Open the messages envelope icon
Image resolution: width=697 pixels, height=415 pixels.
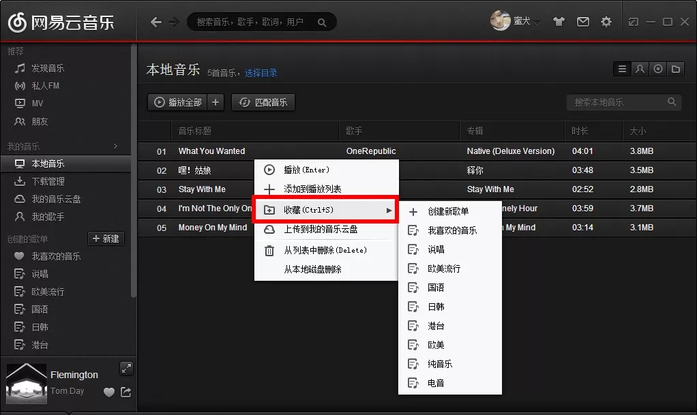(582, 21)
